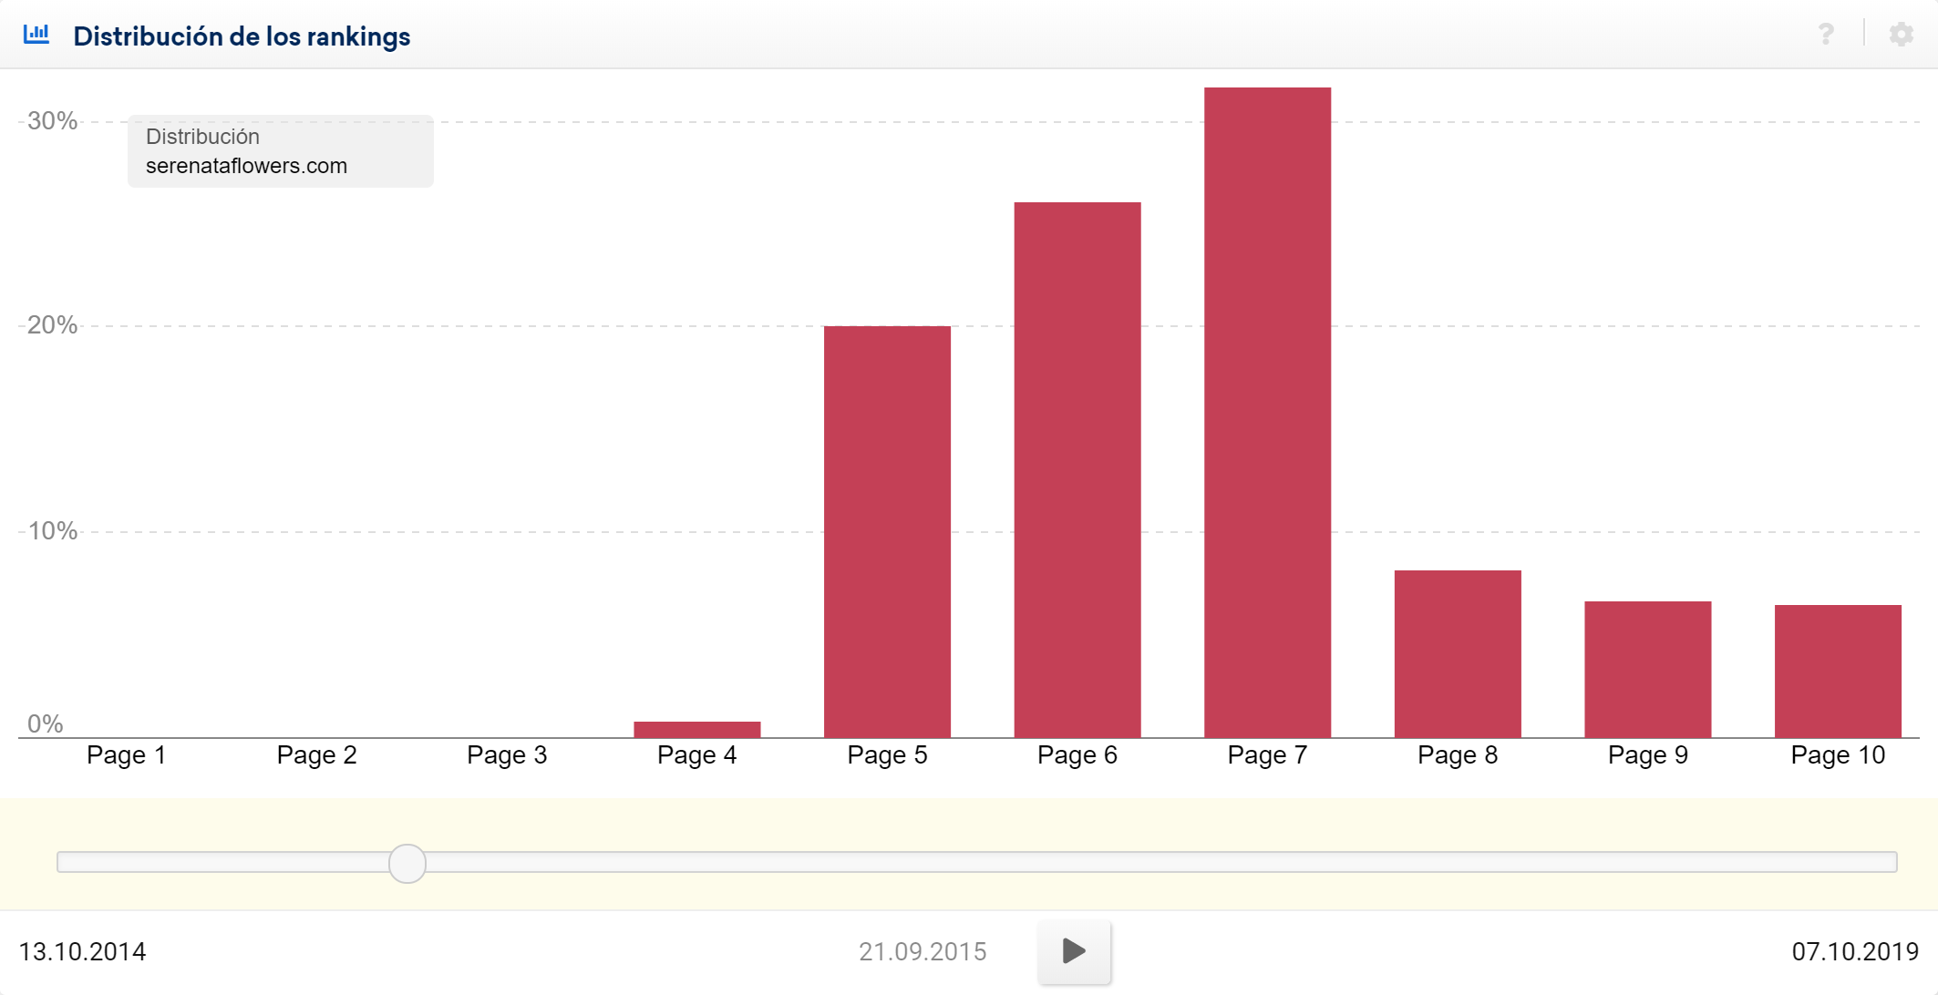
Task: Click the Page 9 bar
Action: tap(1647, 669)
